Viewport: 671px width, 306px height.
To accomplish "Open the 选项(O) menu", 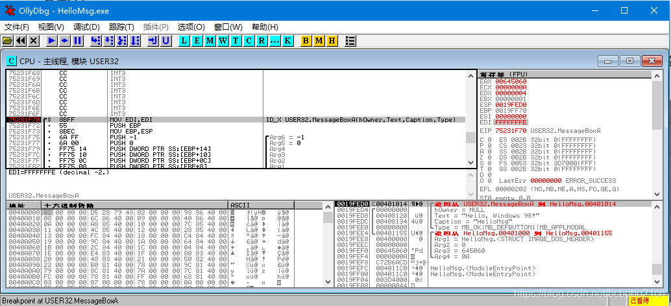I will click(191, 27).
